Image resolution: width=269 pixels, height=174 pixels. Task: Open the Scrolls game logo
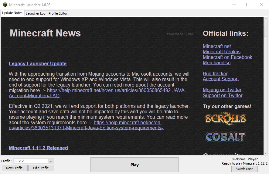coord(226,118)
